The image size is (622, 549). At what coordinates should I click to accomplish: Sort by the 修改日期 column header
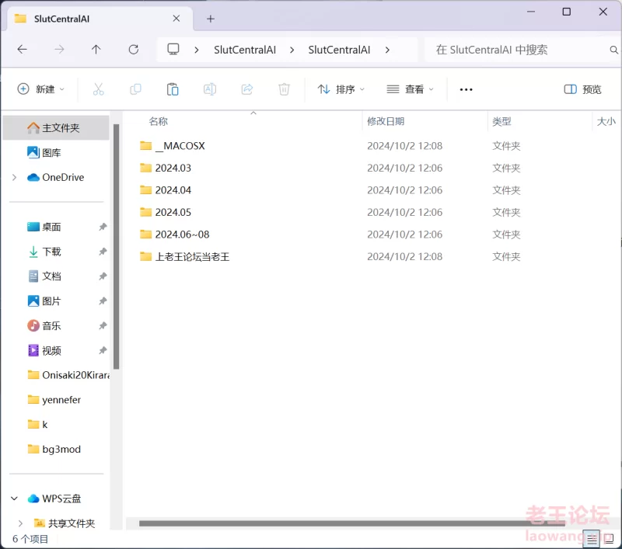(x=386, y=121)
